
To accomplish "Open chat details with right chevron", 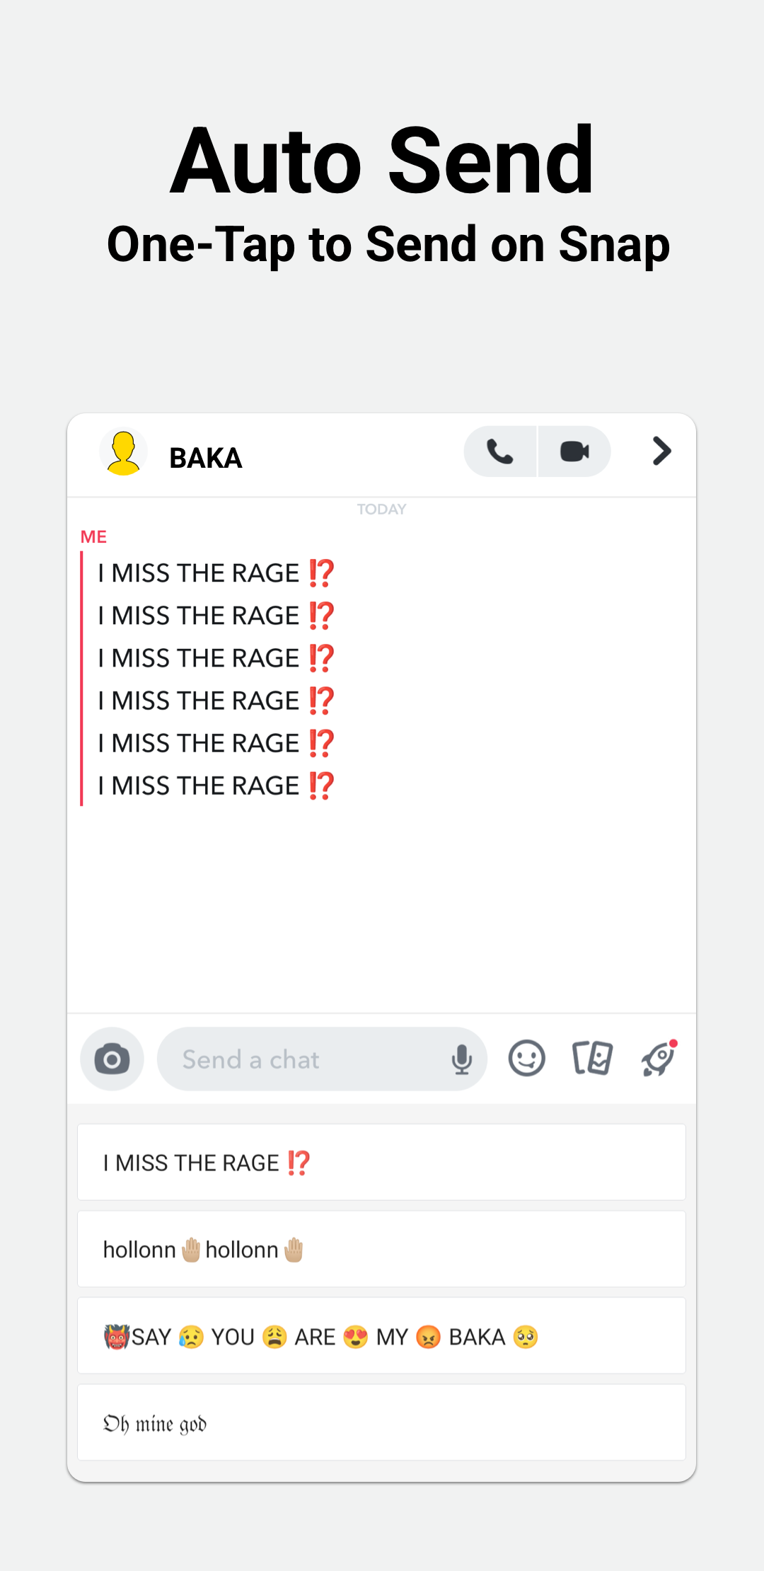I will 661,451.
